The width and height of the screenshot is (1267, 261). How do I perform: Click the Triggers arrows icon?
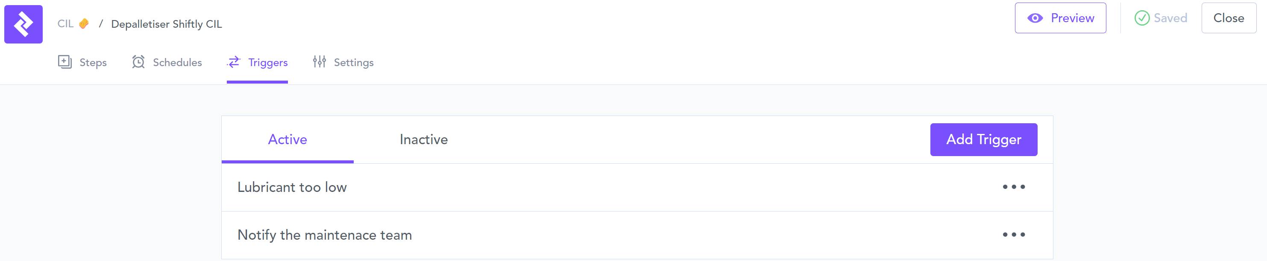[234, 62]
